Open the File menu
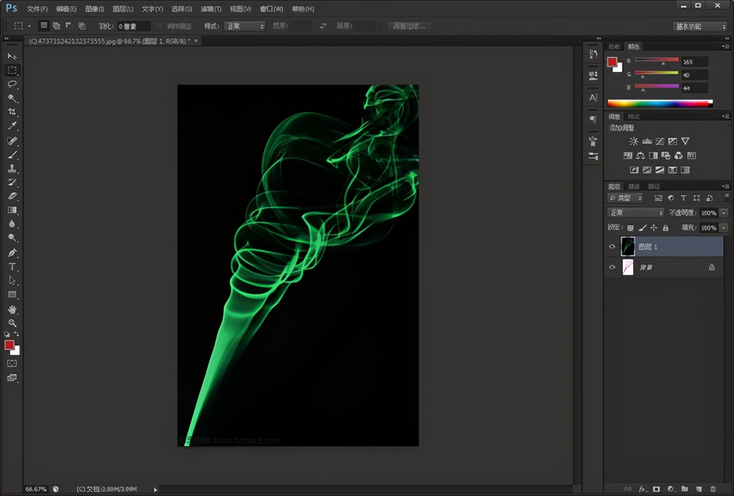This screenshot has width=734, height=496. point(37,9)
